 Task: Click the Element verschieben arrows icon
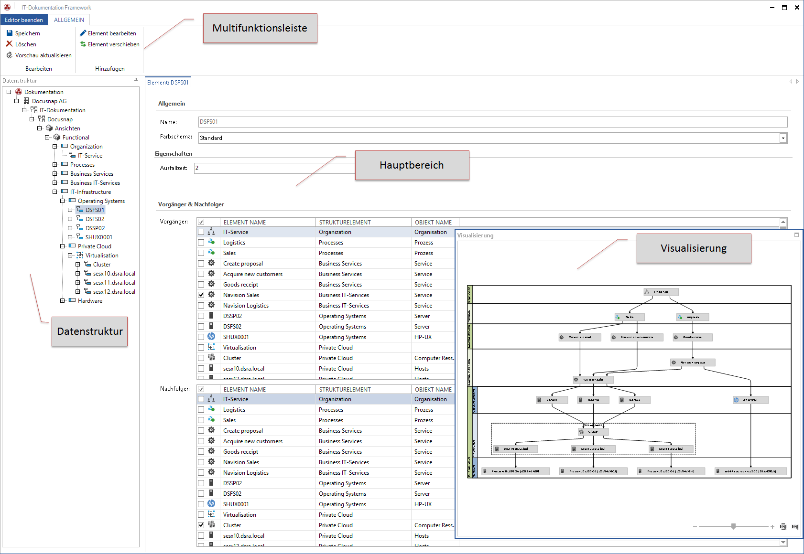pos(83,44)
